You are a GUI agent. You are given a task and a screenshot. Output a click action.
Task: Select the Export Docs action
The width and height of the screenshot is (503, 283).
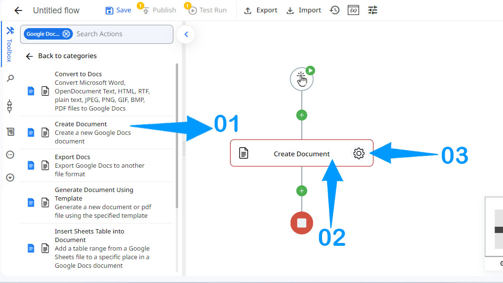pos(97,166)
